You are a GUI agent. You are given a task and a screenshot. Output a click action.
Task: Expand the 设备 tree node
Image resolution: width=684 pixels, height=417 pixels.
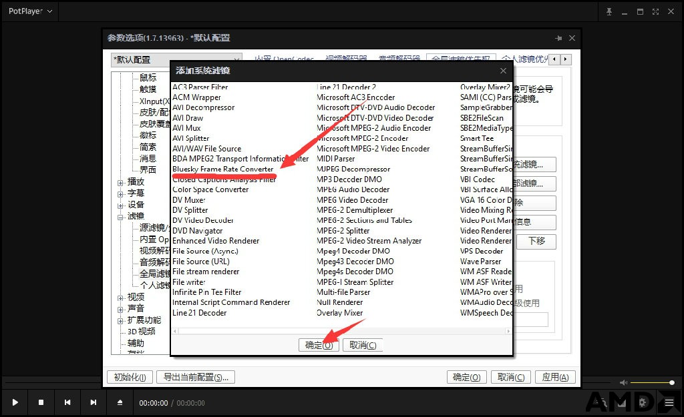[x=120, y=205]
